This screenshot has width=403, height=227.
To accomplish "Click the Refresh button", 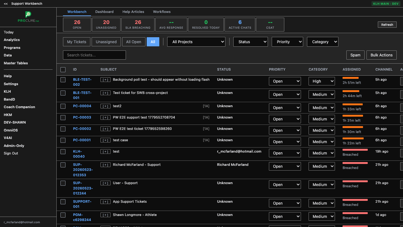I will click(387, 25).
